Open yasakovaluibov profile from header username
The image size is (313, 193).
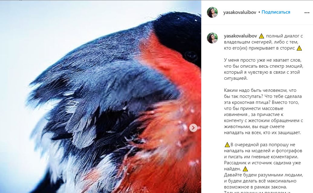pyautogui.click(x=240, y=12)
